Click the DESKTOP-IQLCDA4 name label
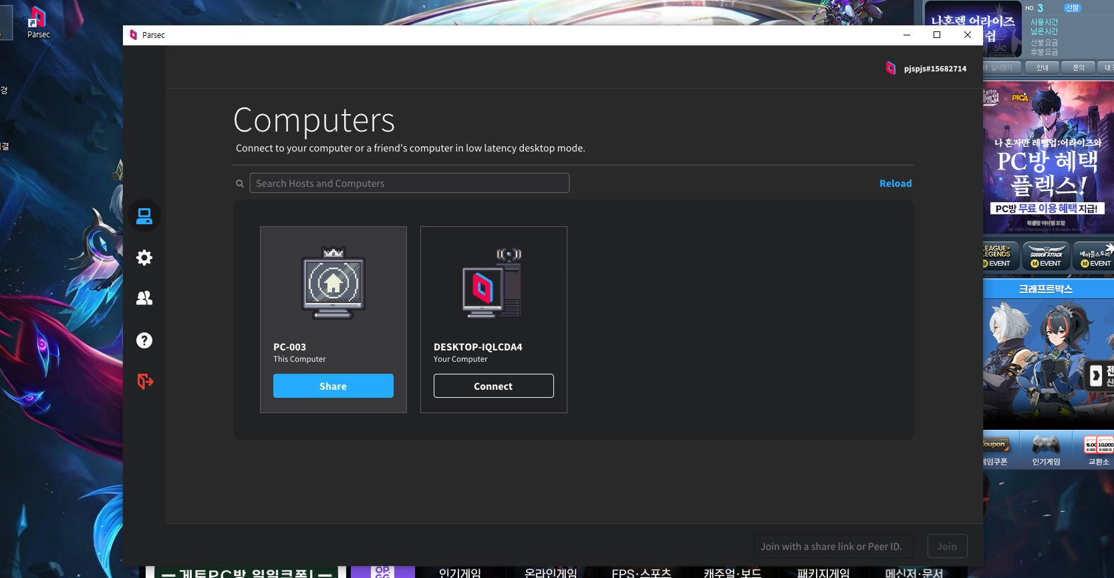 [x=478, y=347]
